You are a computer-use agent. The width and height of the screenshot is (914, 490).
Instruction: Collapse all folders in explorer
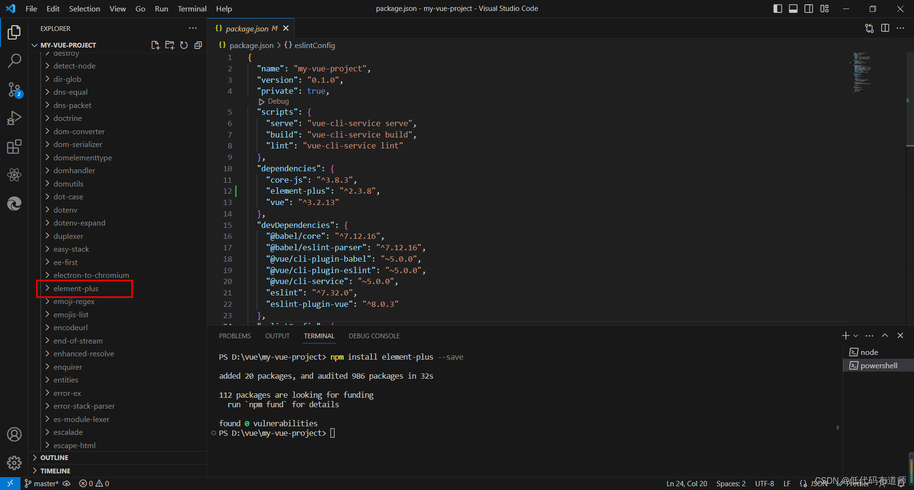coord(198,45)
